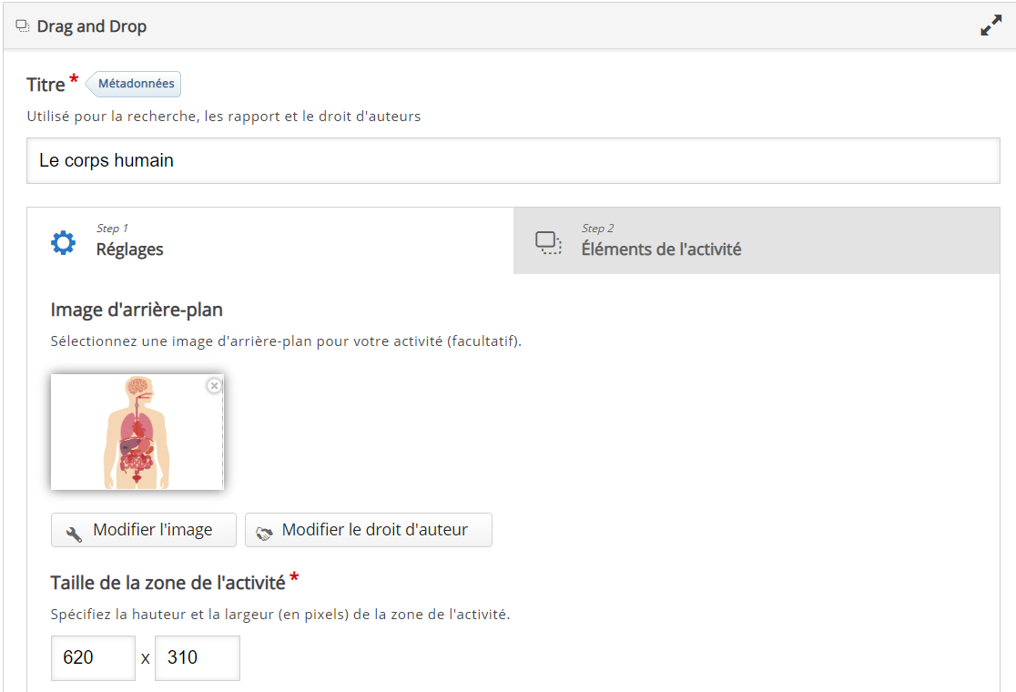Click the Drag and Drop type icon in header
This screenshot has height=692, width=1016.
pos(23,26)
